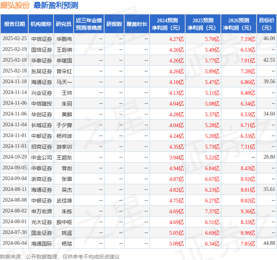
Task: Click the 2026预测净利润 column header
Action: click(x=239, y=24)
